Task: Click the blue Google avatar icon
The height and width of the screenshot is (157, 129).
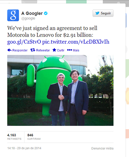Action: click(x=13, y=15)
